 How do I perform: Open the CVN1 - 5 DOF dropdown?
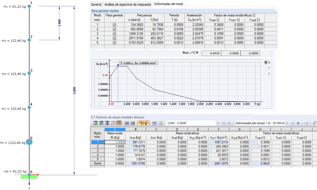click(x=218, y=123)
